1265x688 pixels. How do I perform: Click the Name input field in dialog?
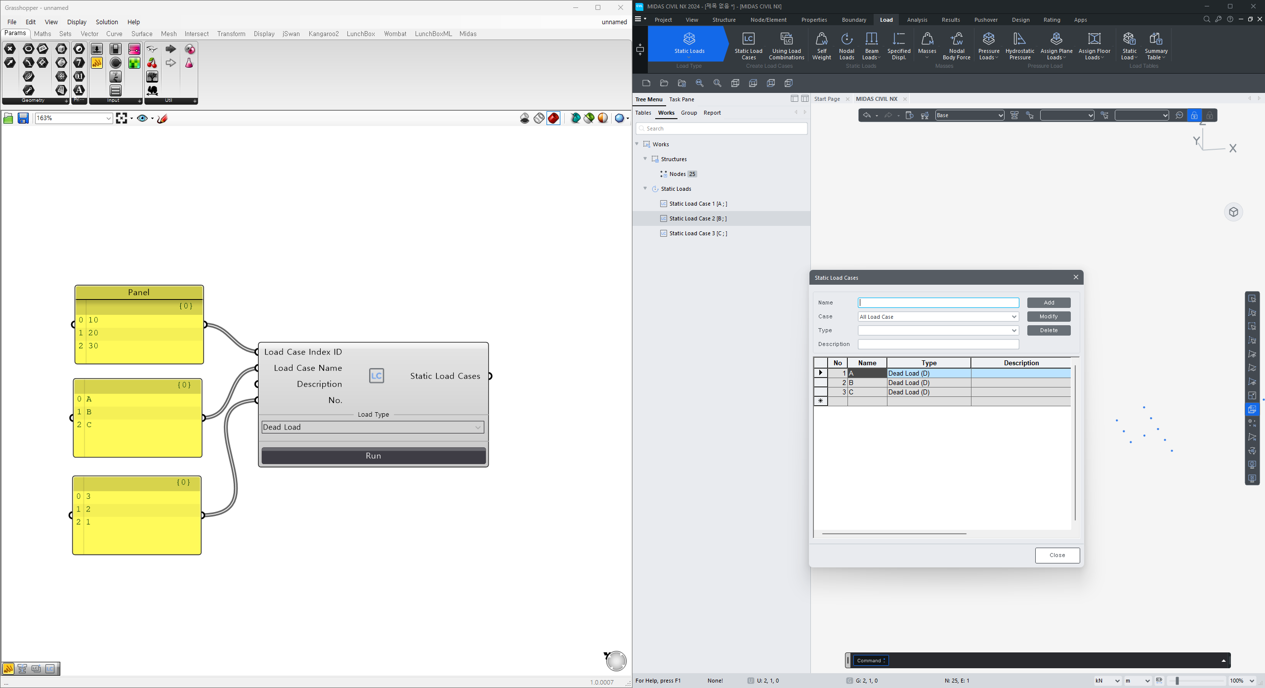[938, 302]
